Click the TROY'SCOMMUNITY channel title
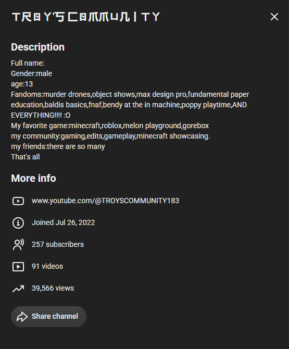This screenshot has height=349, width=289. click(86, 17)
